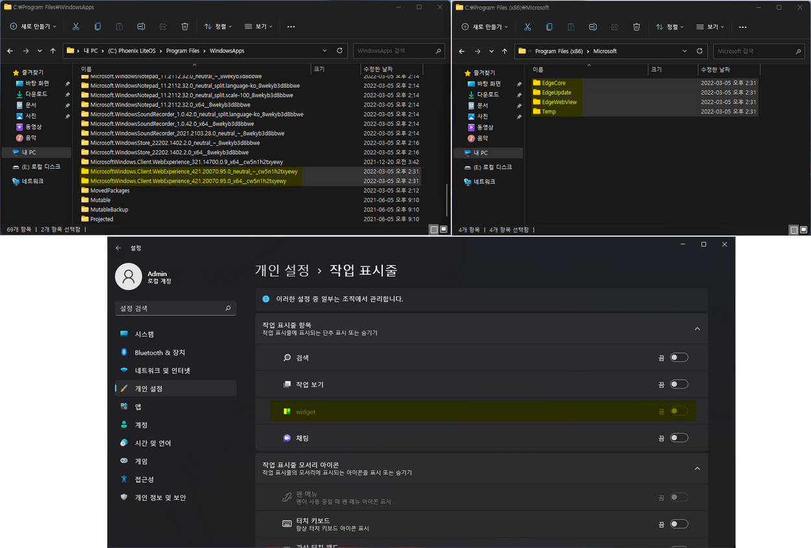The image size is (811, 548).
Task: Click the Delete trash icon in WindowsApps window
Action: (185, 27)
